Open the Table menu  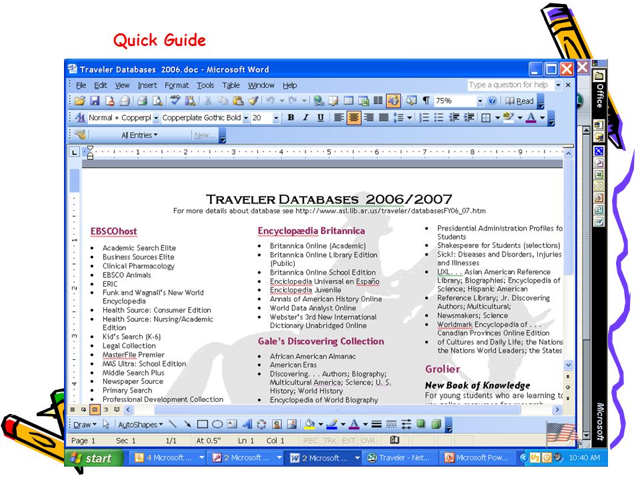click(x=231, y=85)
